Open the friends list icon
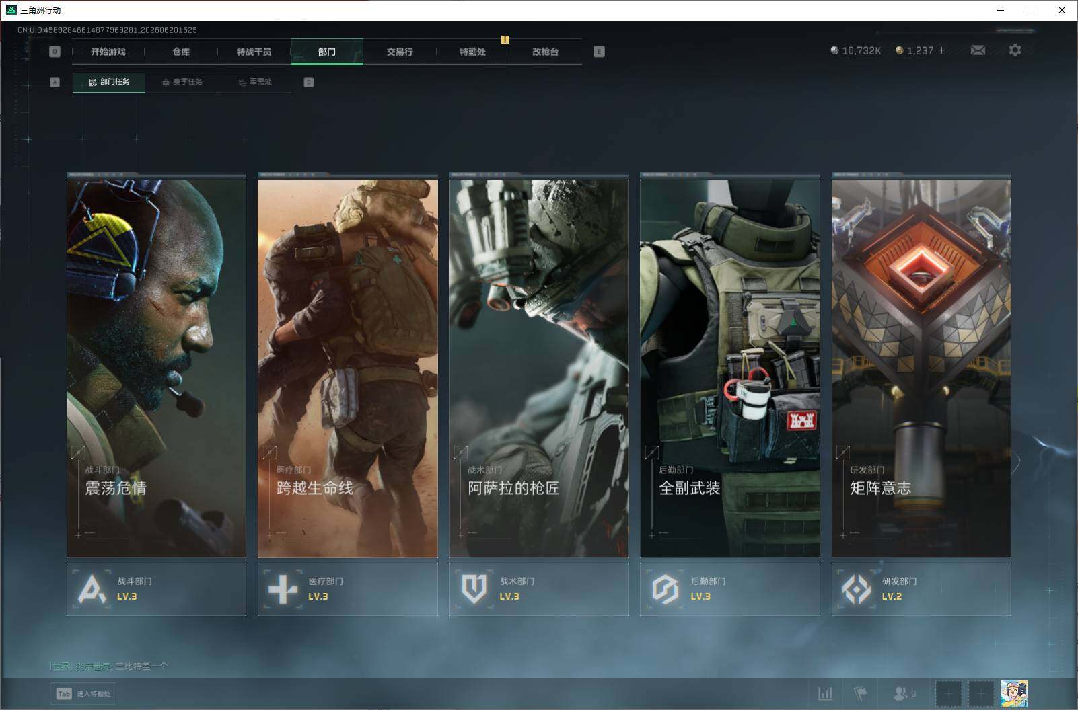1078x710 pixels. tap(904, 693)
